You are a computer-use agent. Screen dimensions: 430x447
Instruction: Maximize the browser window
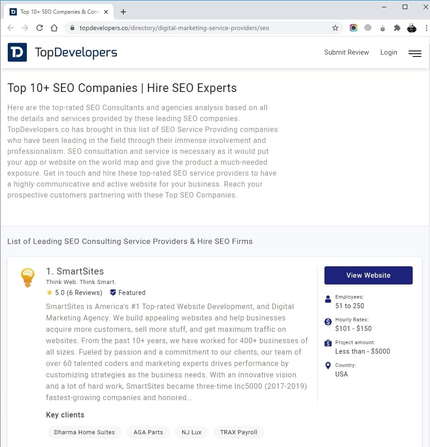[x=405, y=7]
